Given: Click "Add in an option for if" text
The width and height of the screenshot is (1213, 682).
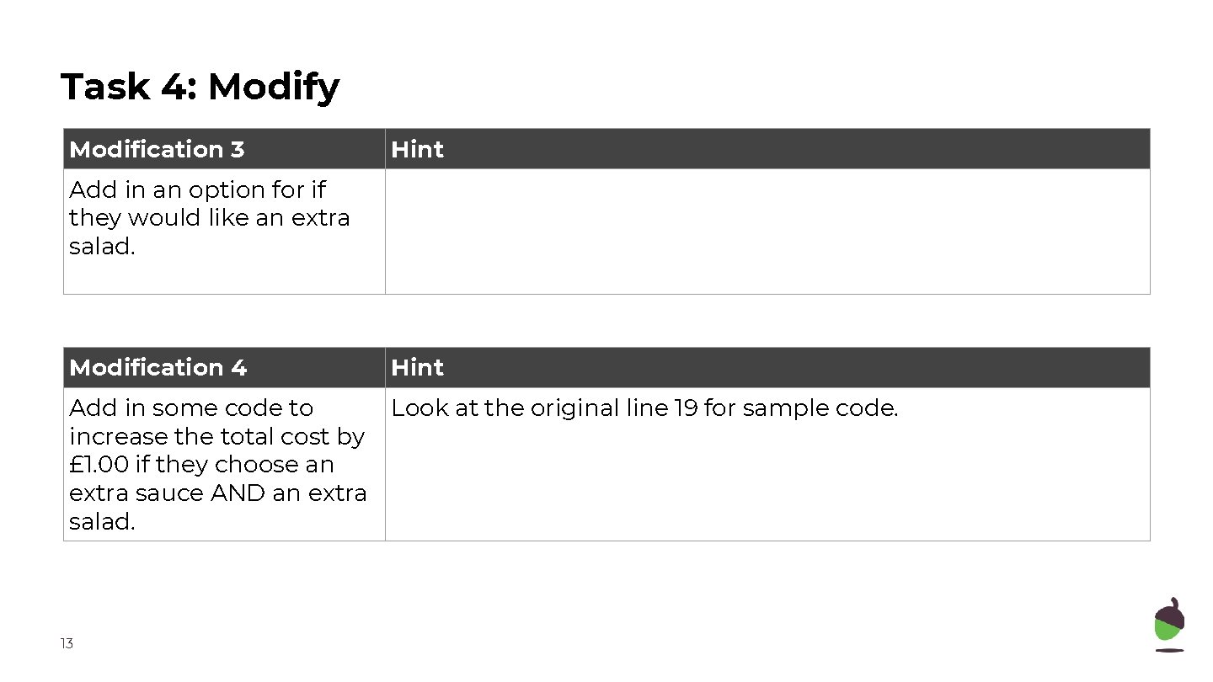Looking at the screenshot, I should [197, 189].
